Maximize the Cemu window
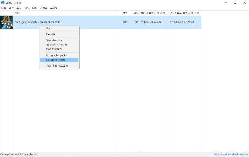The height and width of the screenshot is (157, 249). coord(235,3)
